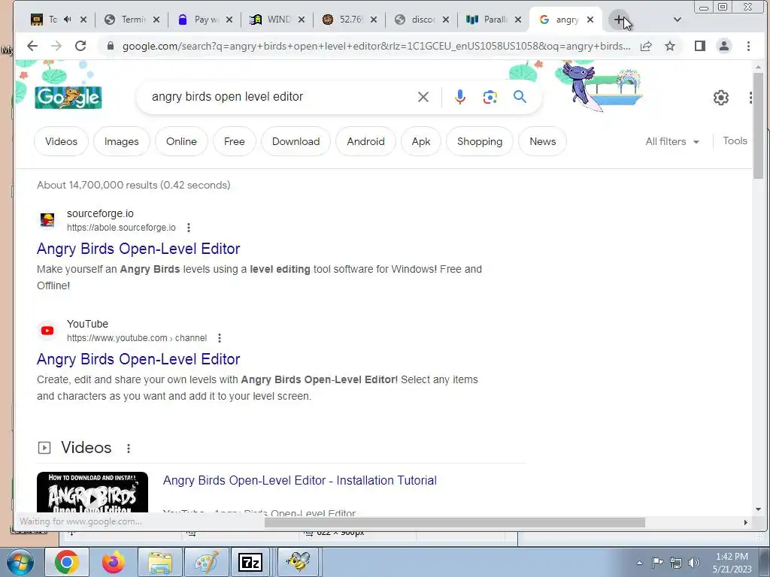The image size is (770, 577).
Task: Open the site security lock icon
Action: (x=111, y=46)
